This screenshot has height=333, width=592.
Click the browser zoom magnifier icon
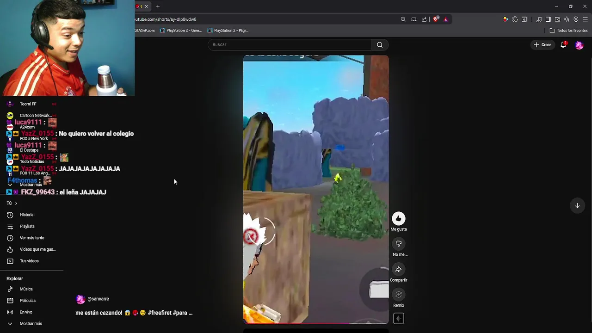pos(403,19)
